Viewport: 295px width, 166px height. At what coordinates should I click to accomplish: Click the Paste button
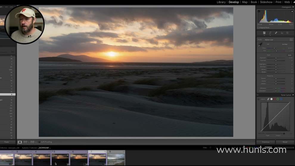pyautogui.click(x=6, y=142)
